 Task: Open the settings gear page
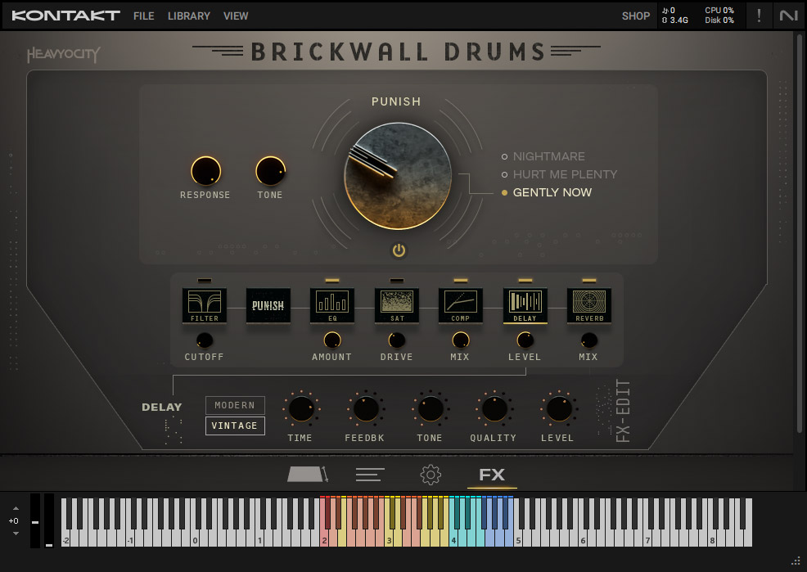[431, 475]
